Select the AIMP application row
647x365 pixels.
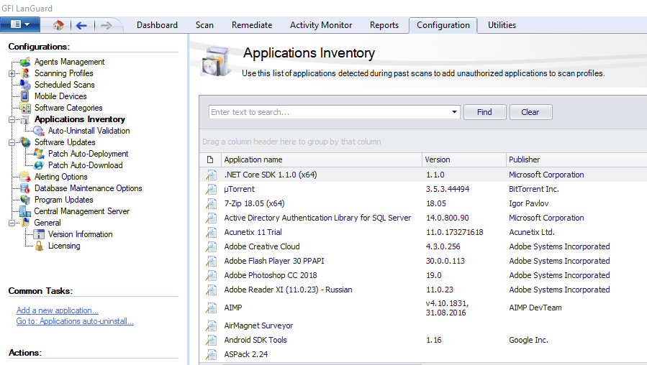424,308
